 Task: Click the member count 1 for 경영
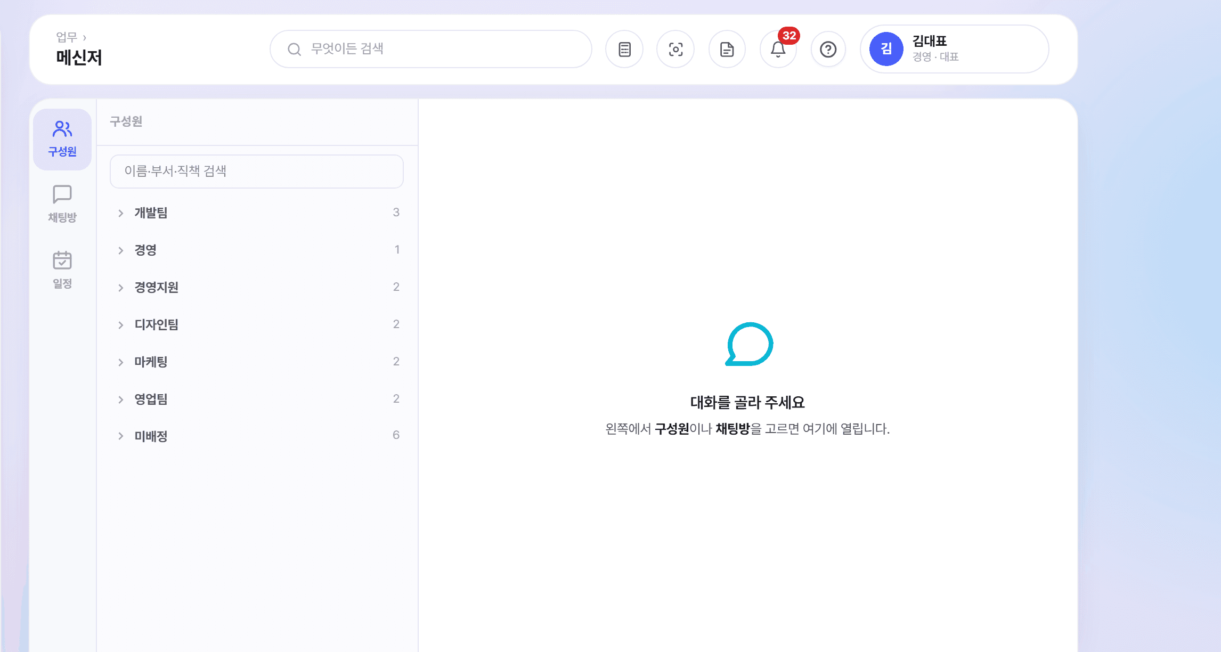[397, 250]
